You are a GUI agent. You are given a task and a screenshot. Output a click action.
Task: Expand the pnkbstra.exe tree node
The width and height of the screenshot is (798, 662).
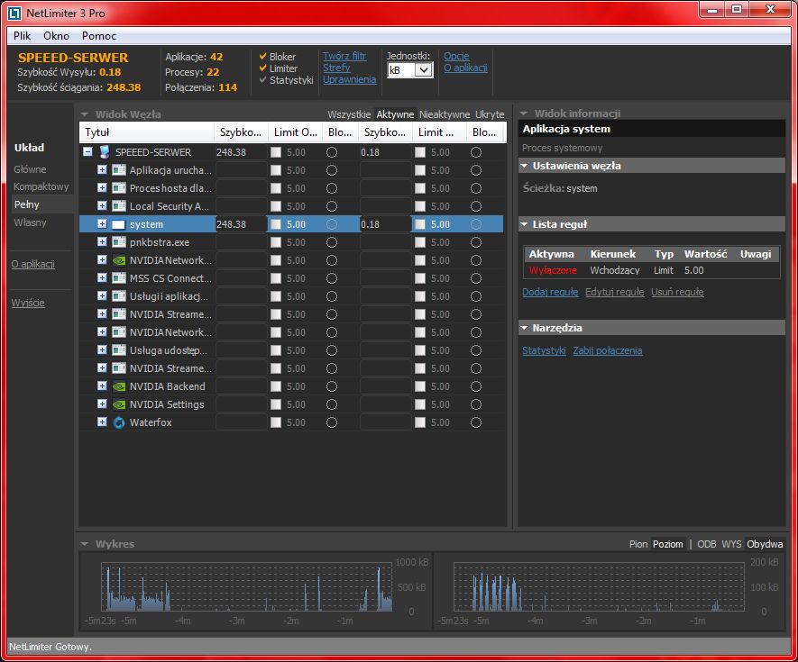102,241
